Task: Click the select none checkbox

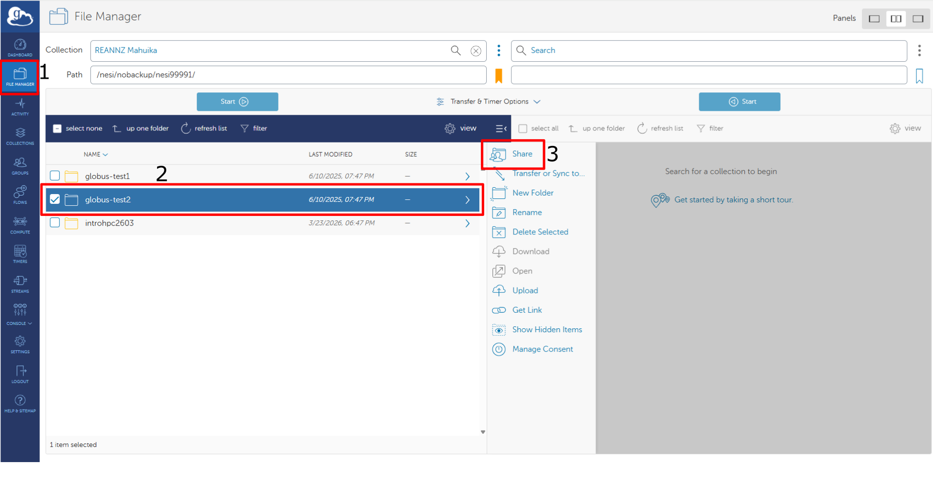Action: coord(57,128)
